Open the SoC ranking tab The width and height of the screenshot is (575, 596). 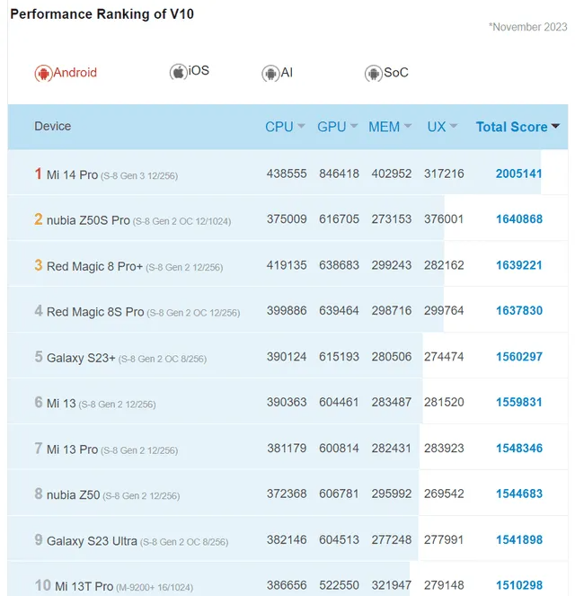click(x=386, y=73)
